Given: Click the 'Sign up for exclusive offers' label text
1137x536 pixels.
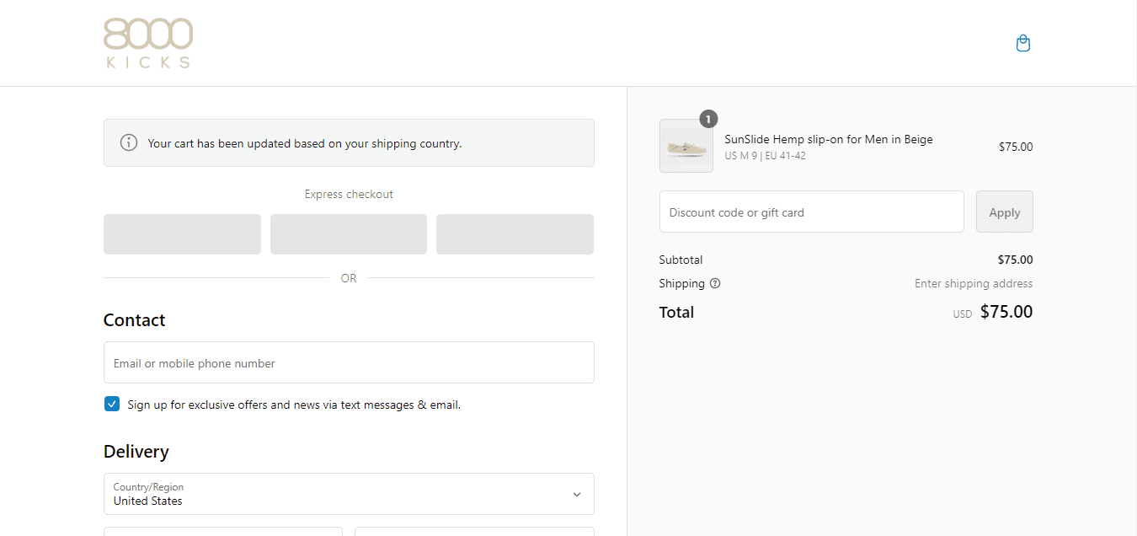Looking at the screenshot, I should 294,405.
